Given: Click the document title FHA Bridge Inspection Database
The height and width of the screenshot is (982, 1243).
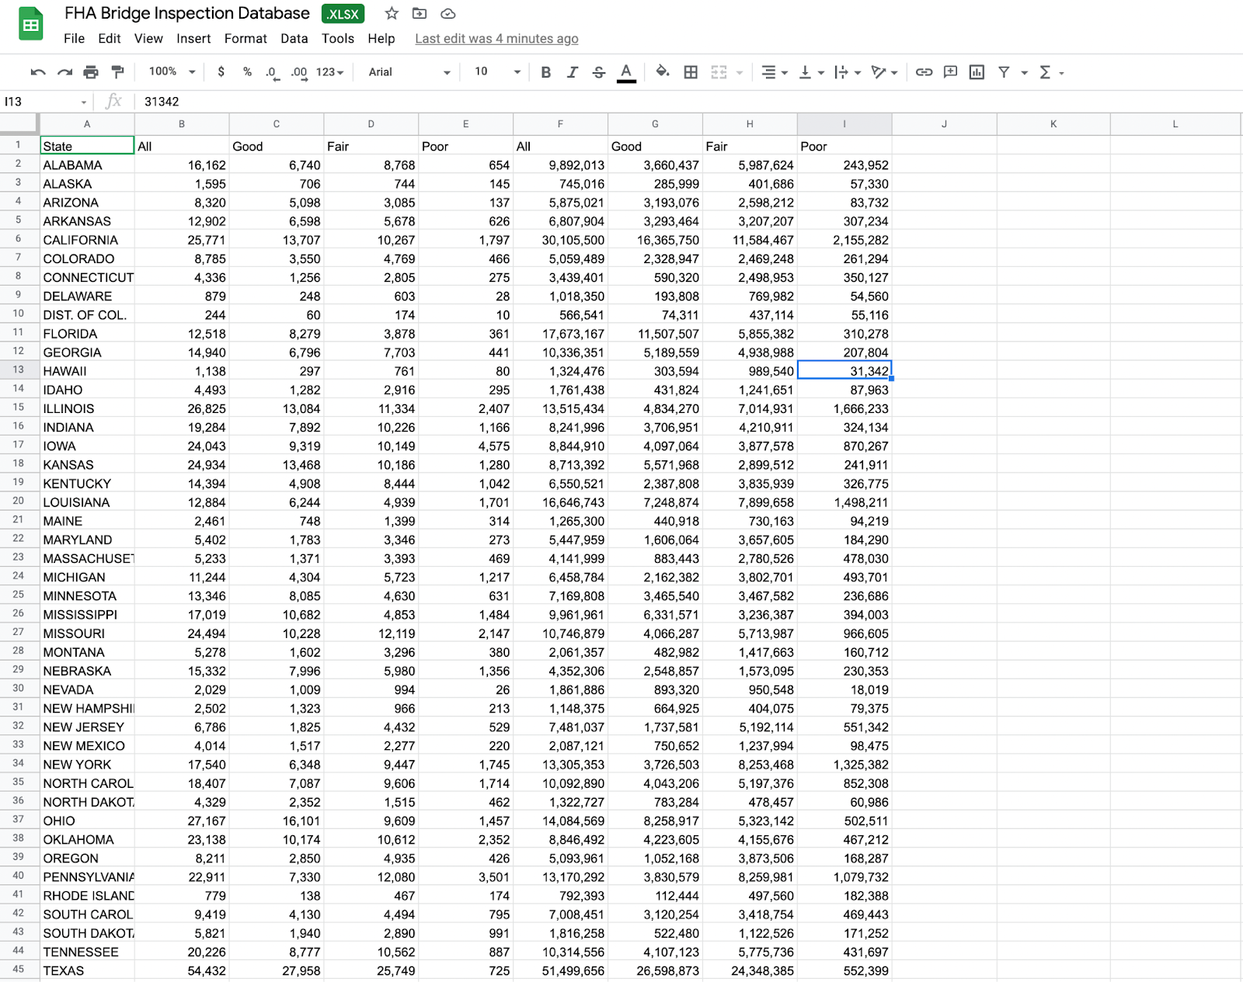Looking at the screenshot, I should pos(187,13).
